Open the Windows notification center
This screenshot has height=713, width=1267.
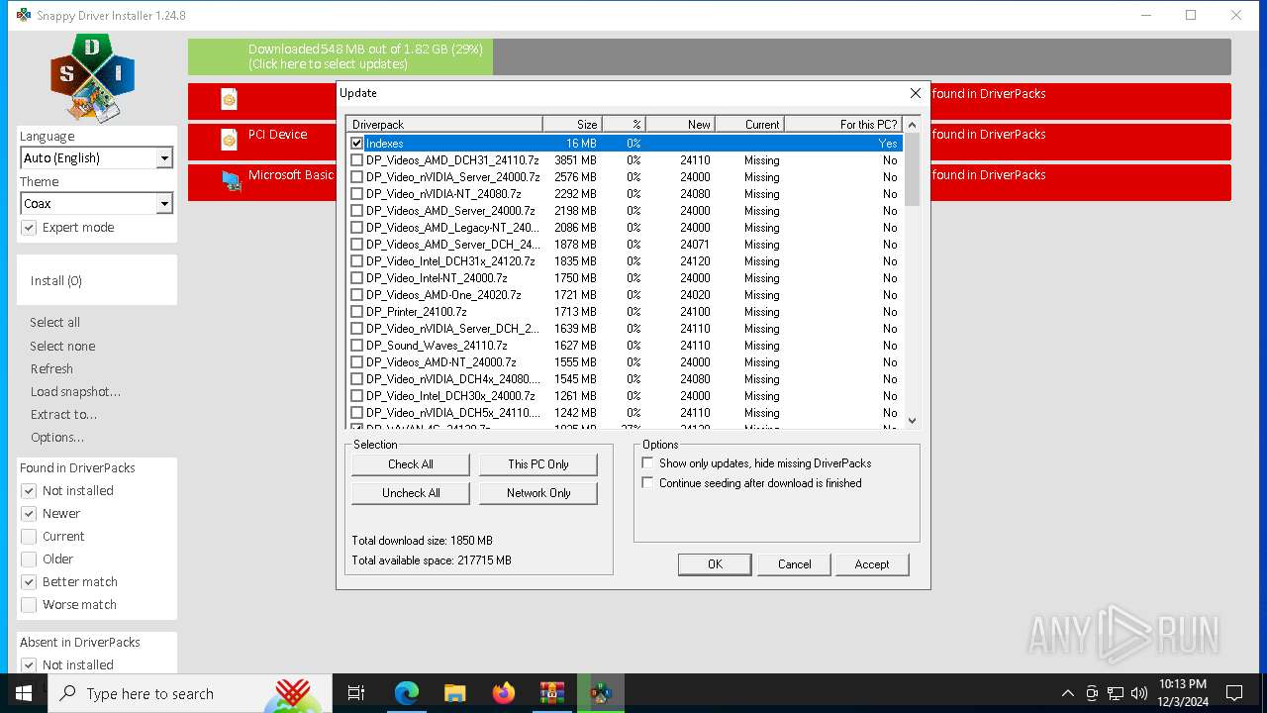tap(1234, 693)
